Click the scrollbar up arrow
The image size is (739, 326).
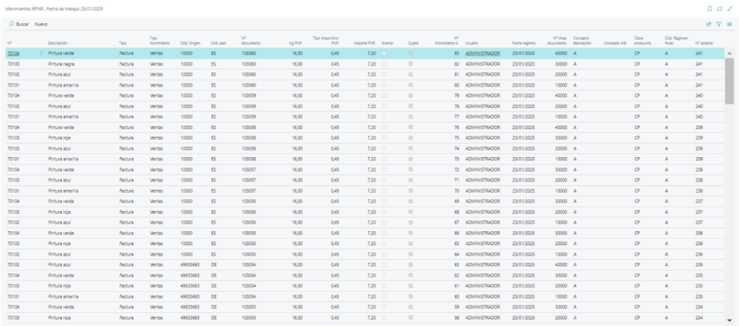[729, 53]
